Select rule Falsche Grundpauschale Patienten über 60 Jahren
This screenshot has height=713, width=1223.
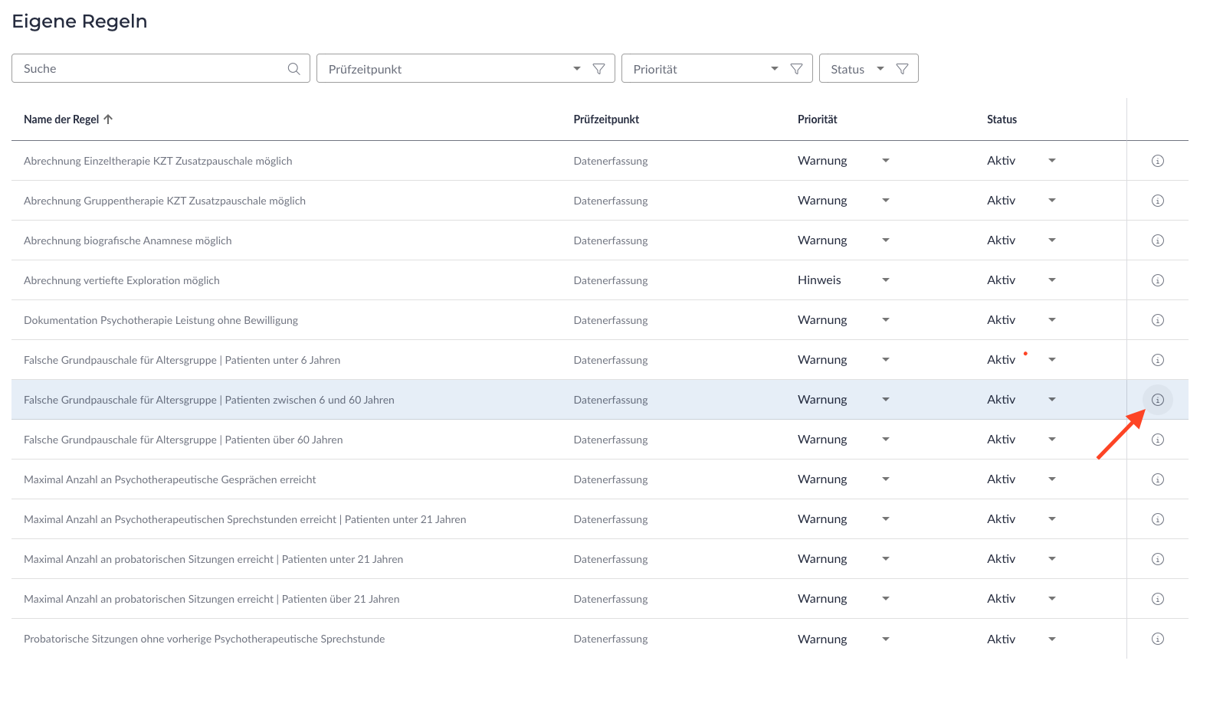[x=183, y=440]
